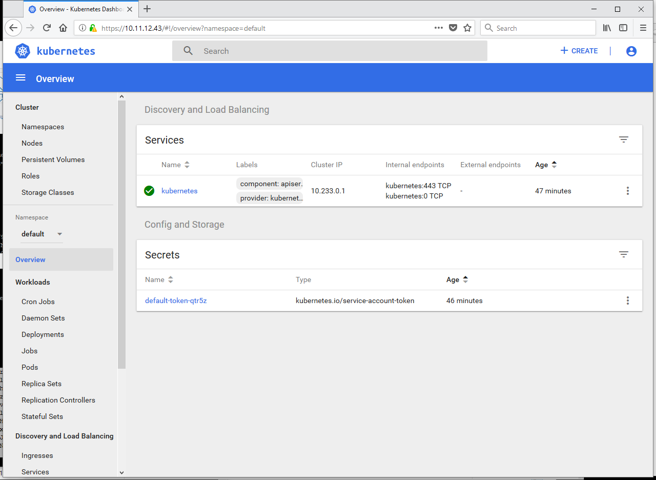Click the 10.233.0.1 Cluster IP cell

(328, 191)
